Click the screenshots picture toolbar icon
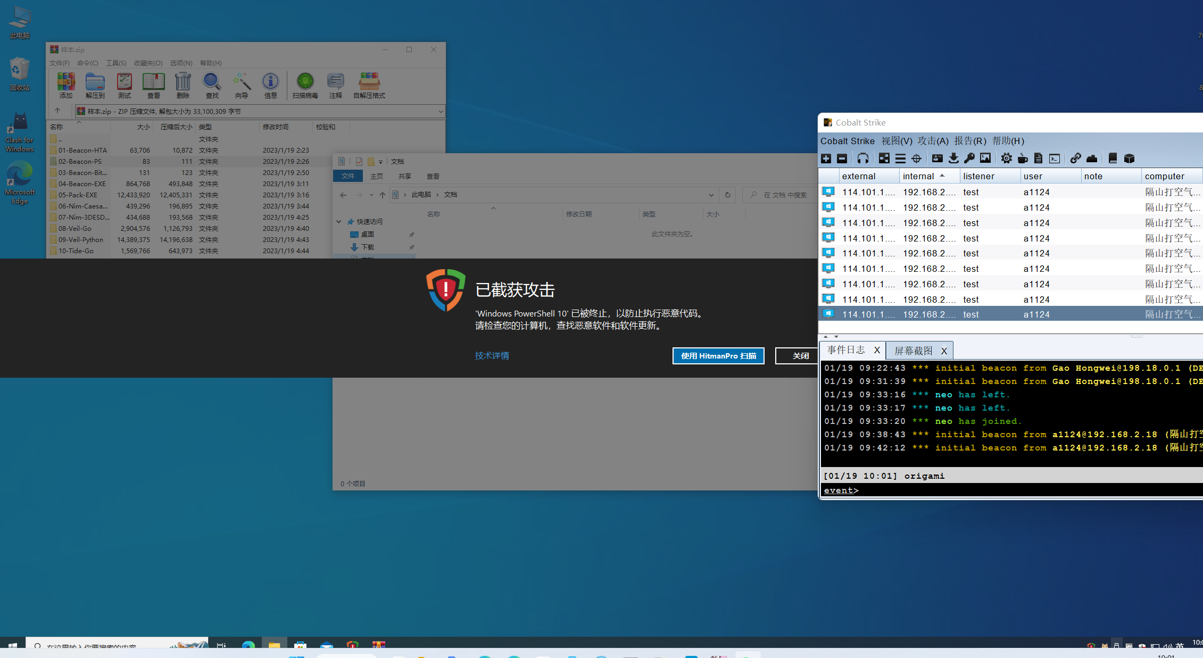Viewport: 1203px width, 658px height. pyautogui.click(x=985, y=159)
